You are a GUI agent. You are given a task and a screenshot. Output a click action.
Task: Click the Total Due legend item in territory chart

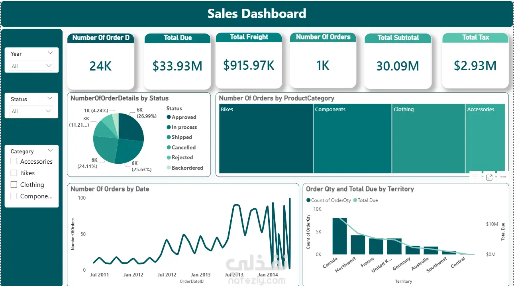pos(365,200)
